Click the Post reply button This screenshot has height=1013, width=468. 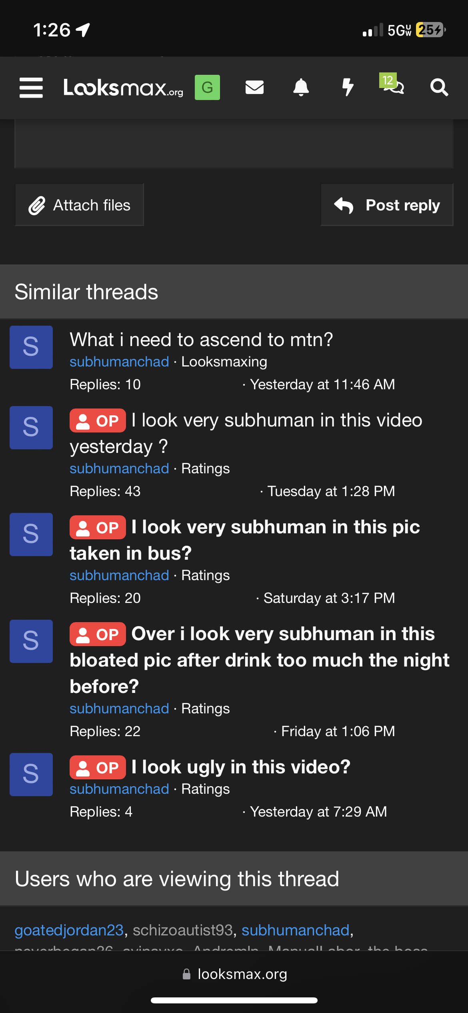[x=387, y=205]
